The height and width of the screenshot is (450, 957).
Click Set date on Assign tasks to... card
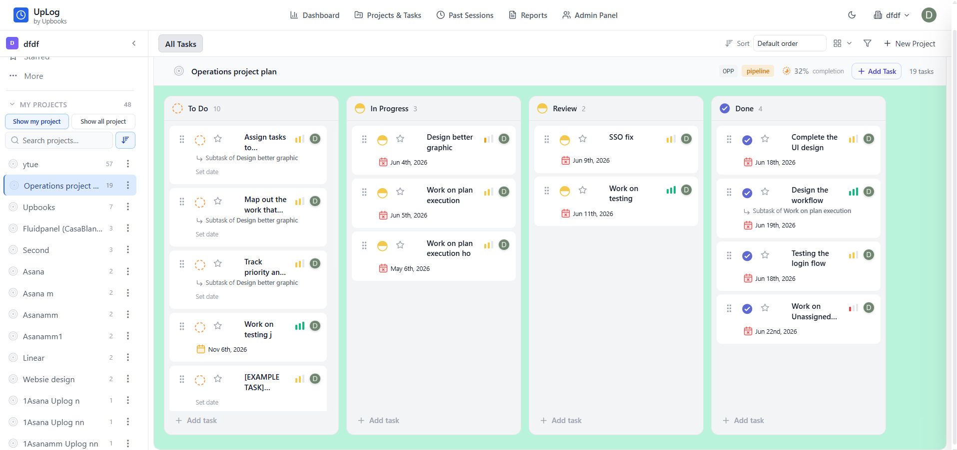[x=207, y=172]
